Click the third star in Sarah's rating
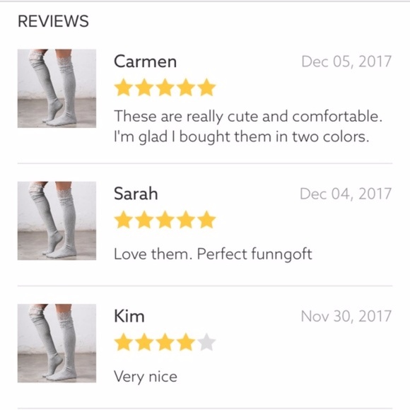The width and height of the screenshot is (410, 410). pos(165,220)
